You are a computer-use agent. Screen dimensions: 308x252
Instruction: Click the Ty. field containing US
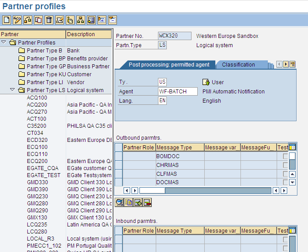162,82
